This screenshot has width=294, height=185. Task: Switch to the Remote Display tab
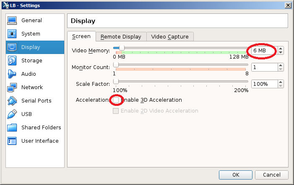coord(121,37)
